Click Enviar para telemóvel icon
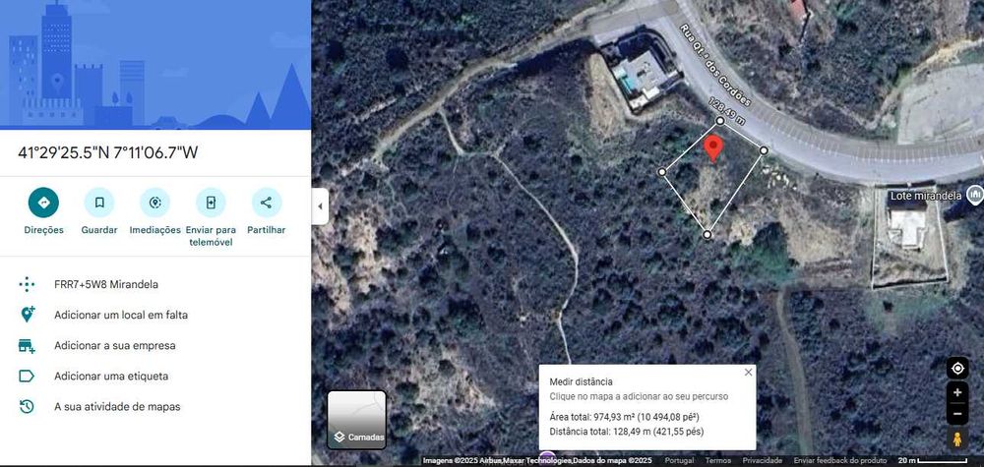The image size is (984, 467). 211,203
